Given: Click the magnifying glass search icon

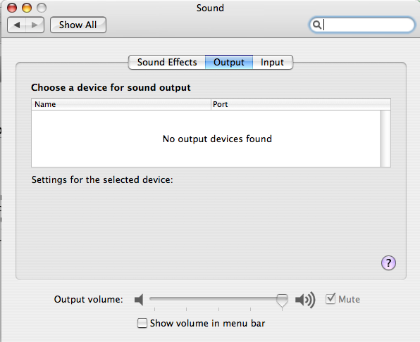Looking at the screenshot, I should pyautogui.click(x=316, y=25).
